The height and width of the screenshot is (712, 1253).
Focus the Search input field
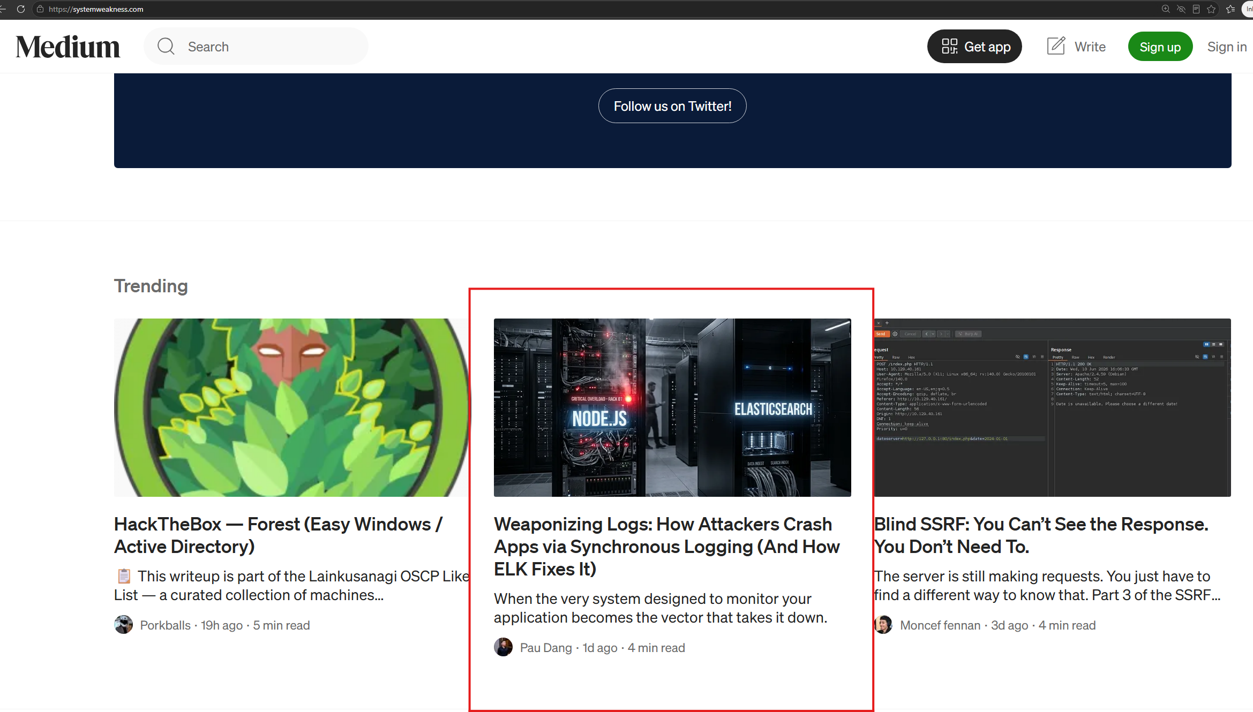pos(256,47)
